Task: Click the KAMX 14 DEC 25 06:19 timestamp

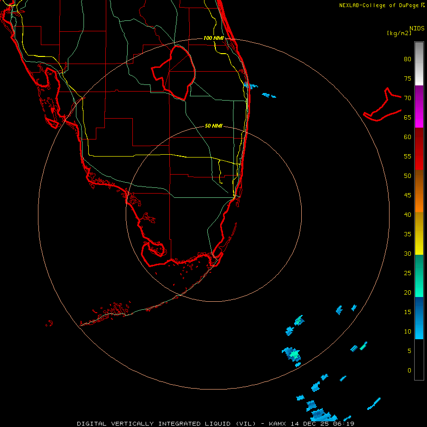Action: (312, 424)
